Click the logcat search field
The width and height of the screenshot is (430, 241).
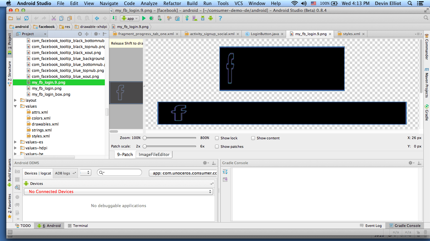coord(120,173)
